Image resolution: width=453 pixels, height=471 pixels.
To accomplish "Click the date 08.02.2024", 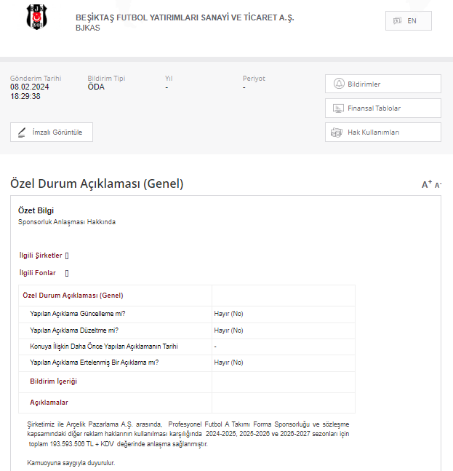I will point(29,87).
